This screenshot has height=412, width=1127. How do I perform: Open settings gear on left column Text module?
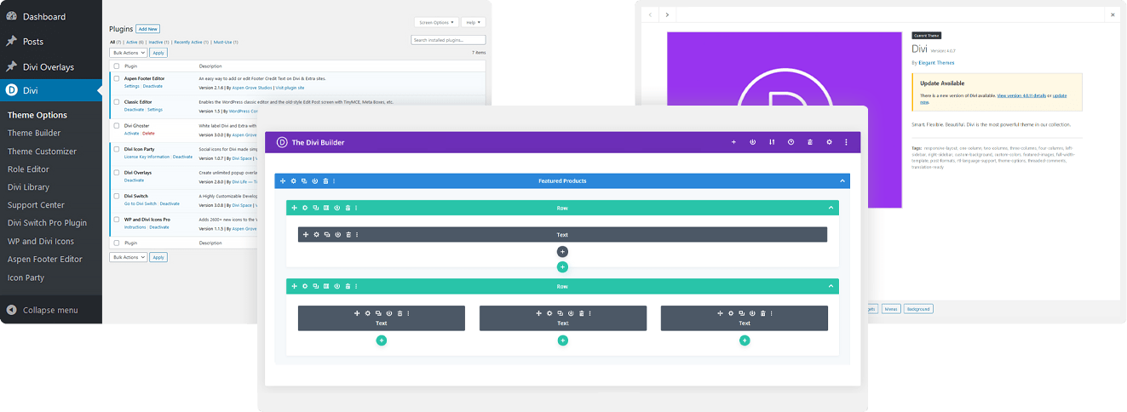click(x=368, y=313)
